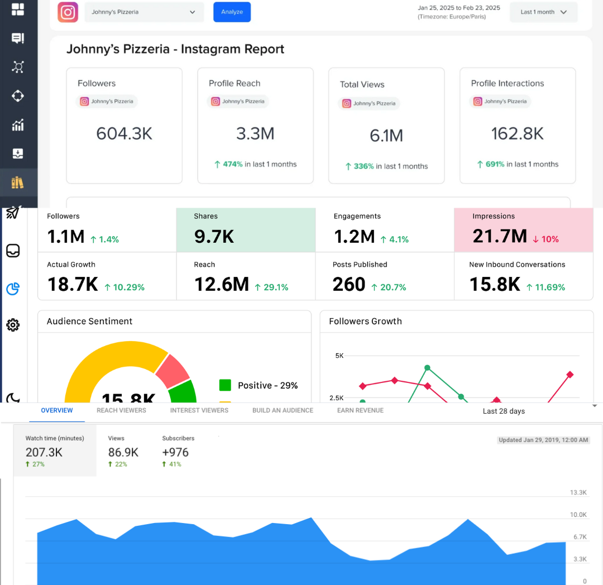Expand the Johnny's Pizzeria account dropdown

pyautogui.click(x=144, y=12)
